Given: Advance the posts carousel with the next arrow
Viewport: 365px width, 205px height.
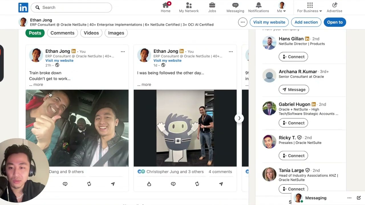Looking at the screenshot, I should pyautogui.click(x=239, y=118).
